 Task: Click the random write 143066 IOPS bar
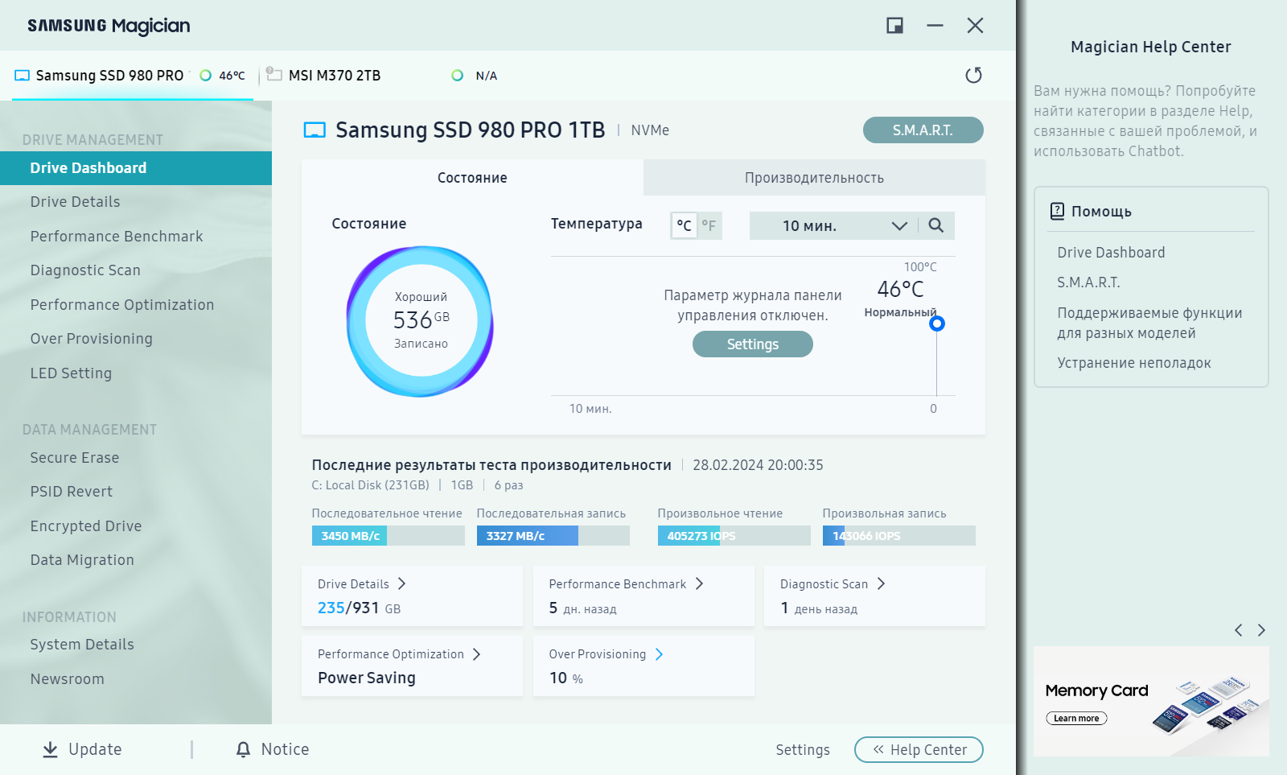click(x=898, y=536)
